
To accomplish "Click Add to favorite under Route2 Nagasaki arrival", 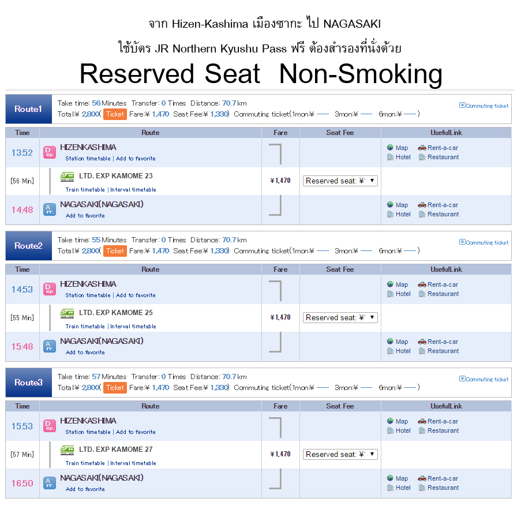I will click(x=85, y=353).
